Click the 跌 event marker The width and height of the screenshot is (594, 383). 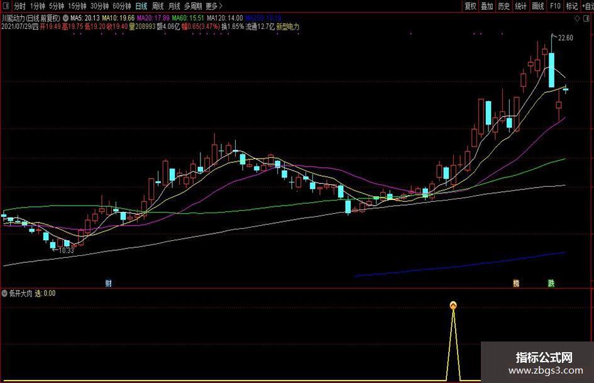(x=551, y=283)
